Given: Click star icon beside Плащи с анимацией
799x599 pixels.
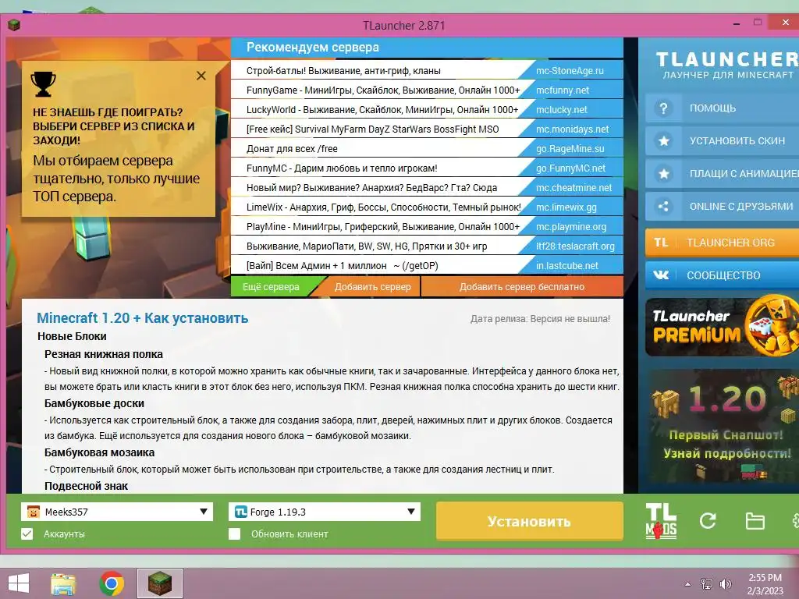Looking at the screenshot, I should point(663,174).
